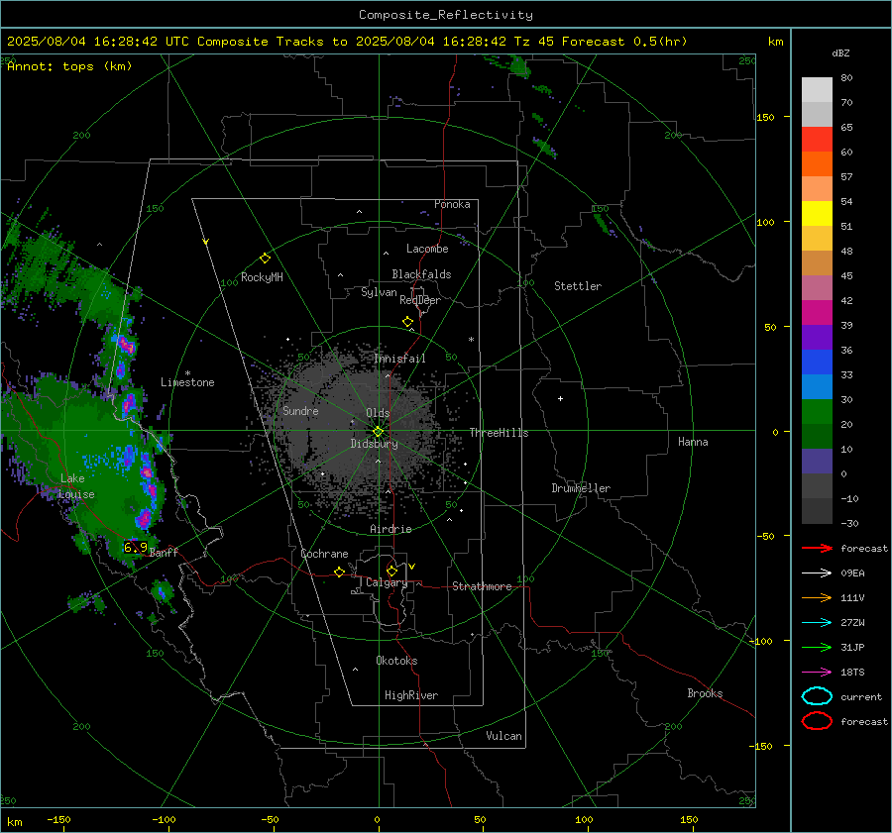Image resolution: width=892 pixels, height=833 pixels.
Task: Click the yellow timestamp header line
Action: pyautogui.click(x=347, y=42)
